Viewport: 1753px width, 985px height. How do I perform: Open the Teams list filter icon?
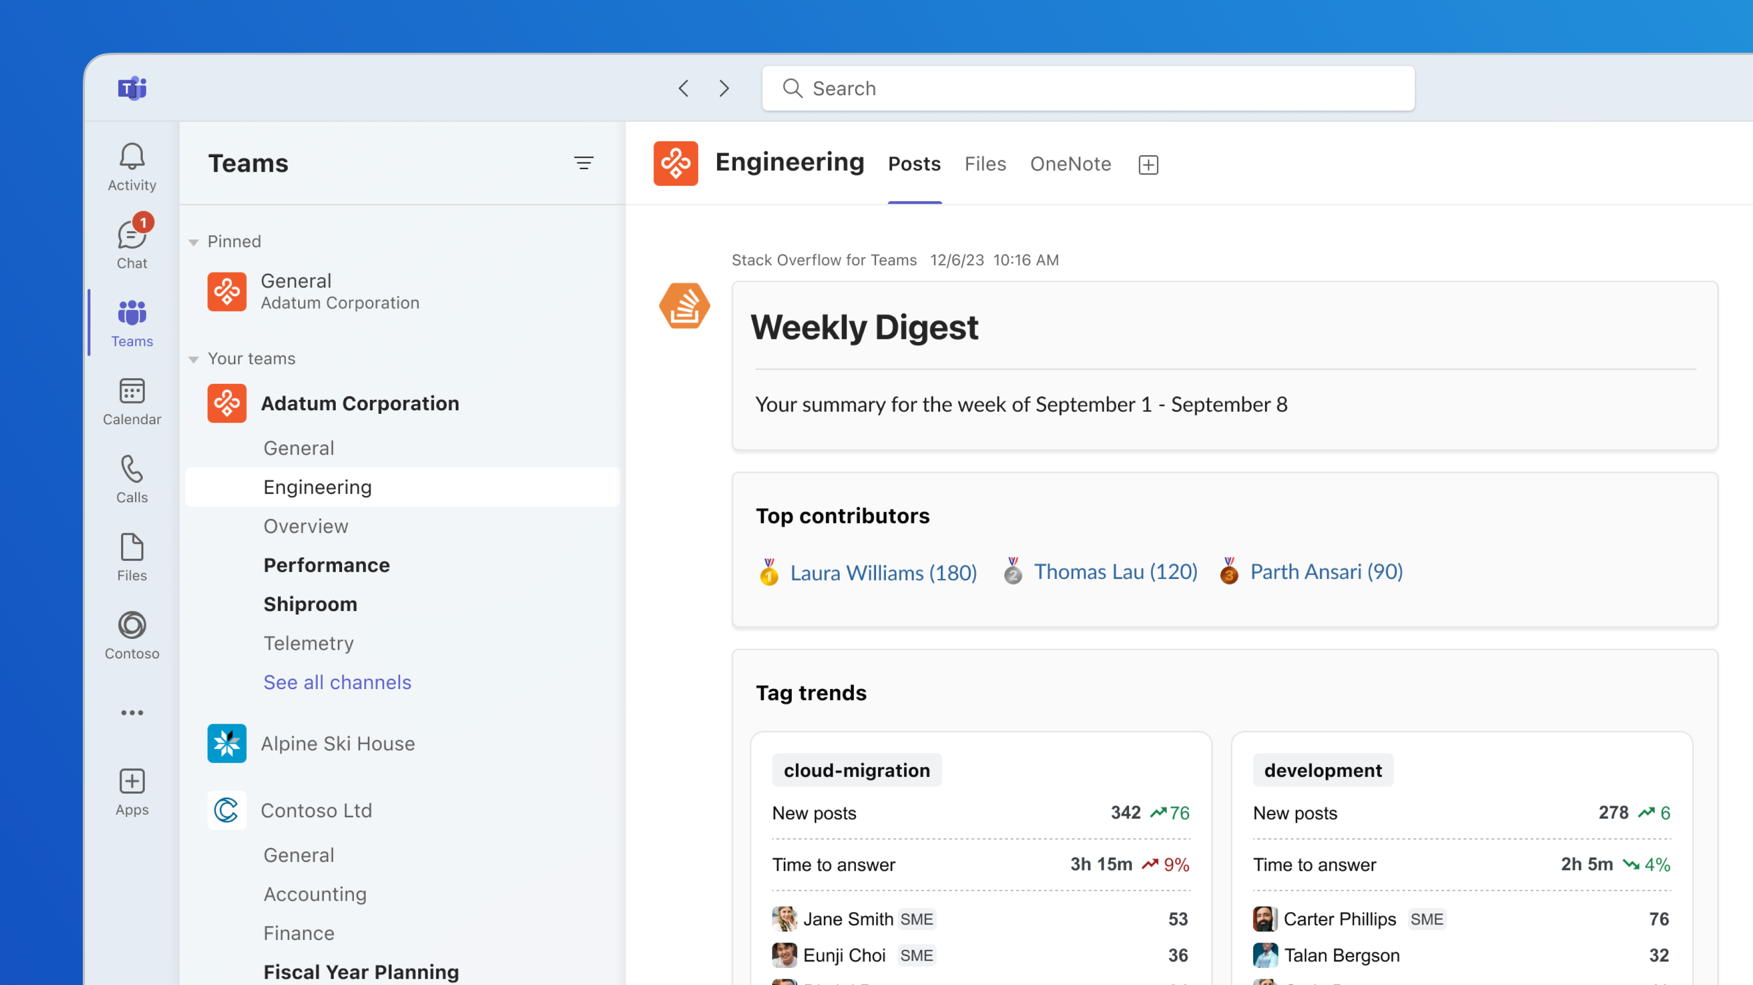[583, 163]
